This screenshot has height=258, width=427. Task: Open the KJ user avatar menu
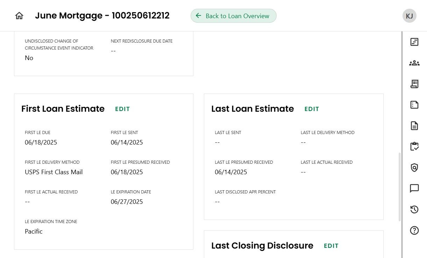pos(409,16)
